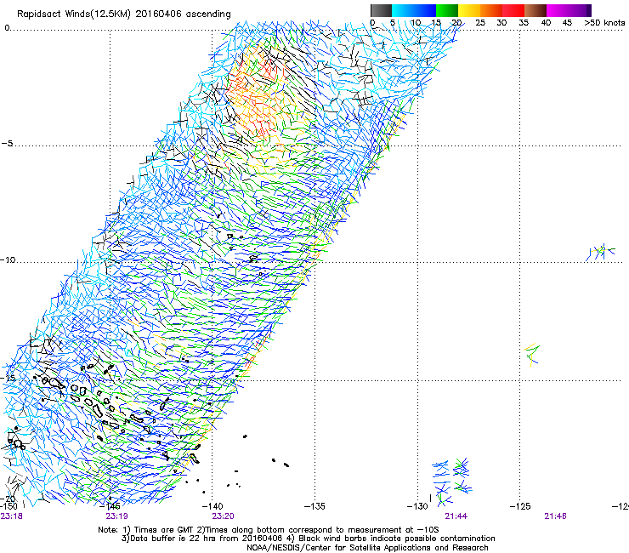The width and height of the screenshot is (629, 553).
Task: Click the longitude label '-145'
Action: (110, 506)
